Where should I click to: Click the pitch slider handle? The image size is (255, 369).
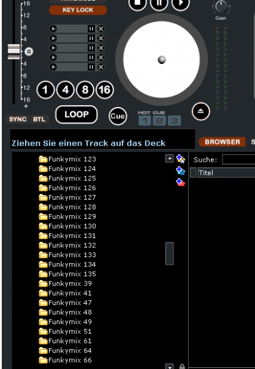(14, 52)
